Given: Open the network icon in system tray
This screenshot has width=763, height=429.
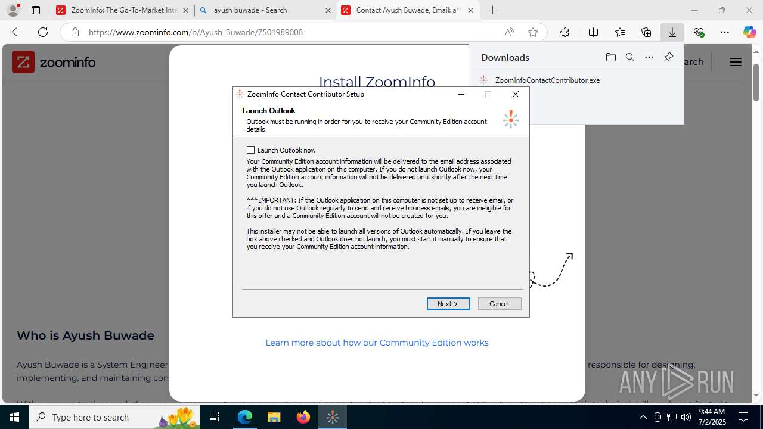Looking at the screenshot, I should click(x=672, y=417).
